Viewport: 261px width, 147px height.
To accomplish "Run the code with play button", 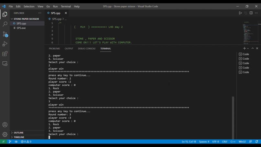I will point(240,13).
